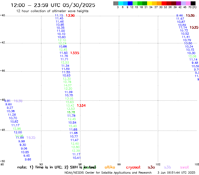Click the swot satellite legend label
Screen dimensions: 199x175
[184, 167]
